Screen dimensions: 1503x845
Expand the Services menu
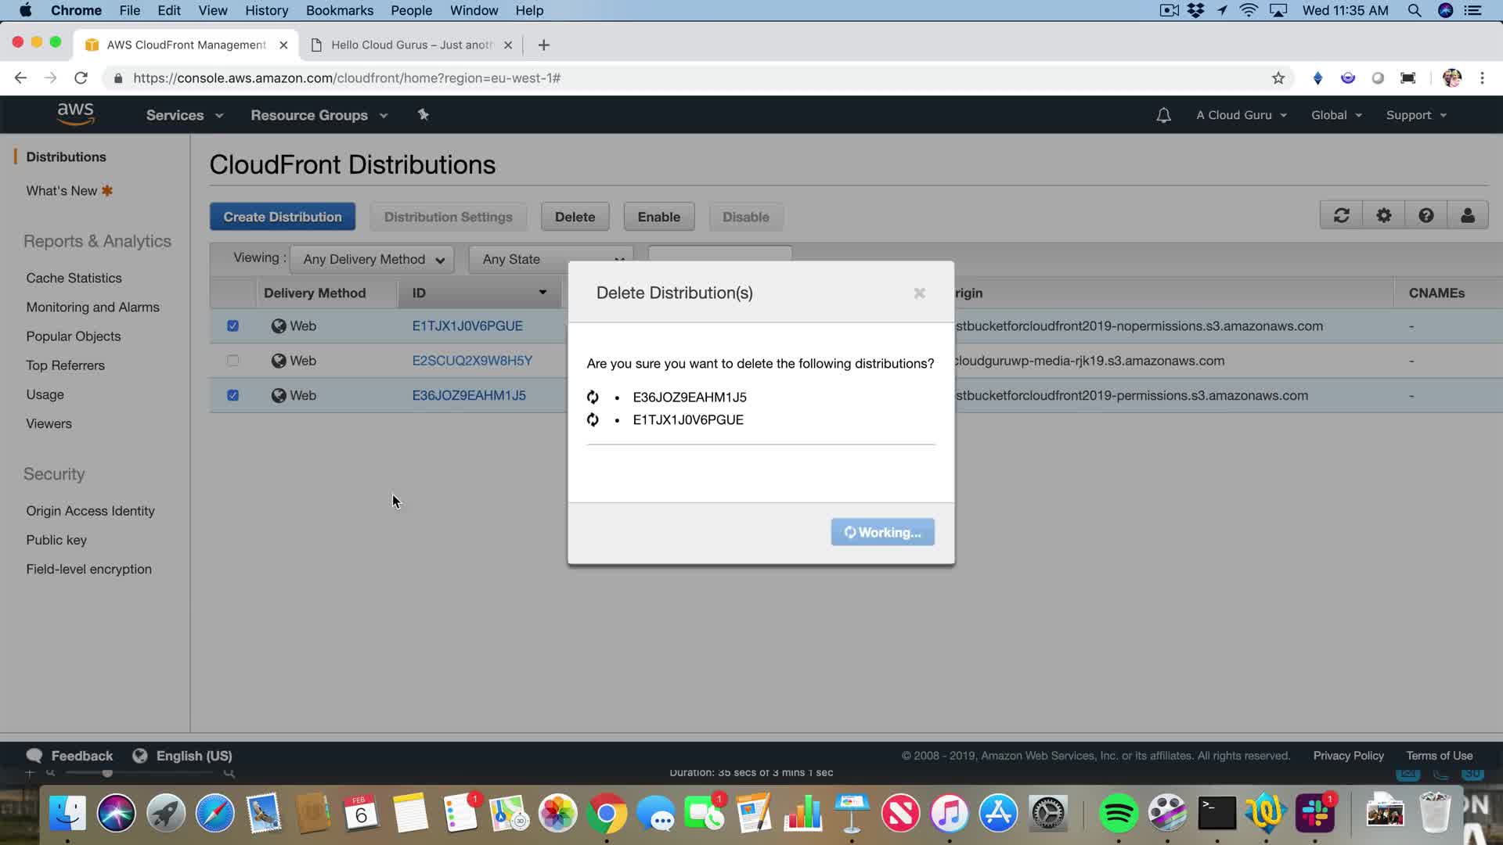pyautogui.click(x=184, y=115)
